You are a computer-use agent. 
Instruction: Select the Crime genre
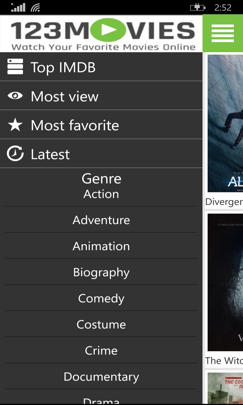[x=101, y=350]
